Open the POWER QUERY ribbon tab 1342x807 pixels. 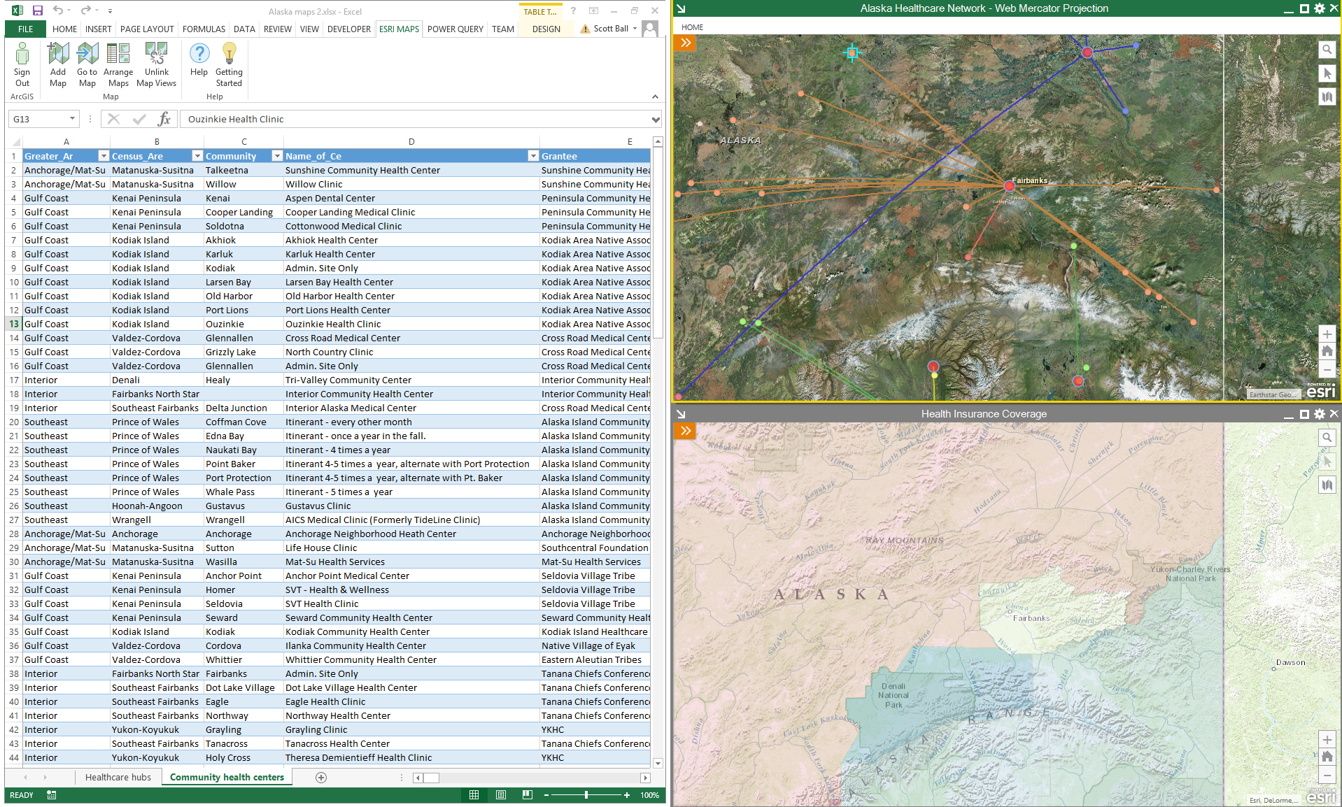tap(455, 29)
